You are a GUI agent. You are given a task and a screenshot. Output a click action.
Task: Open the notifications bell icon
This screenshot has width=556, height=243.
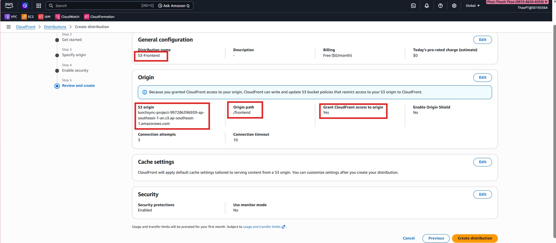click(x=427, y=6)
